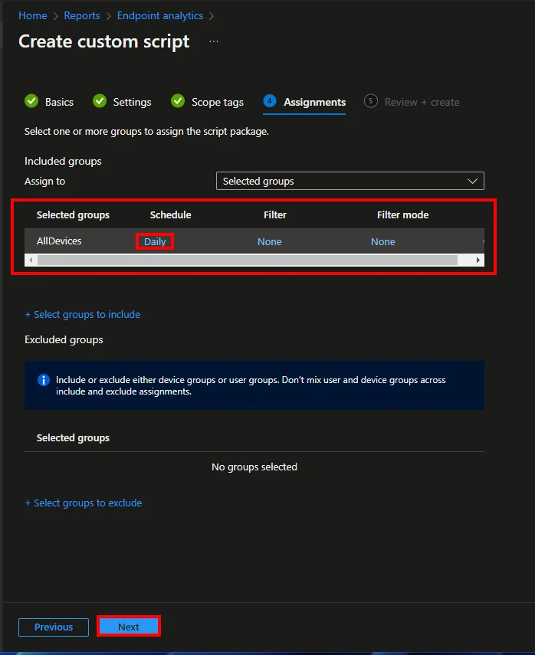Click the Previous button
This screenshot has width=535, height=655.
coord(54,627)
